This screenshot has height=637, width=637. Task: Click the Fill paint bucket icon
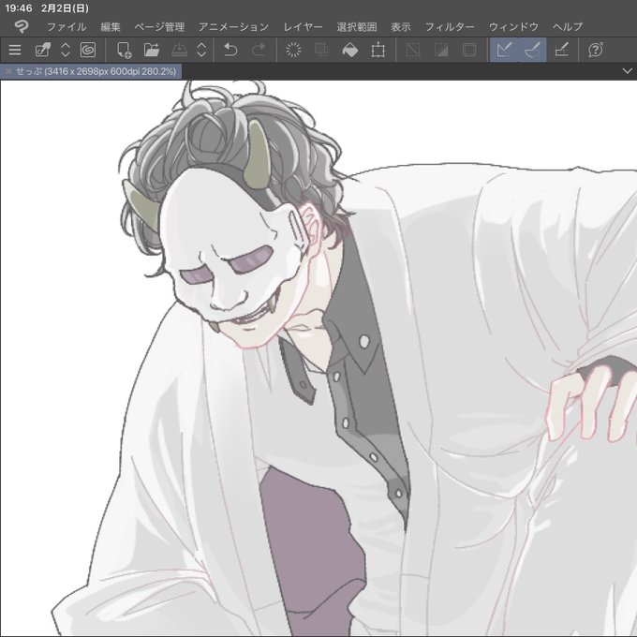pos(349,50)
